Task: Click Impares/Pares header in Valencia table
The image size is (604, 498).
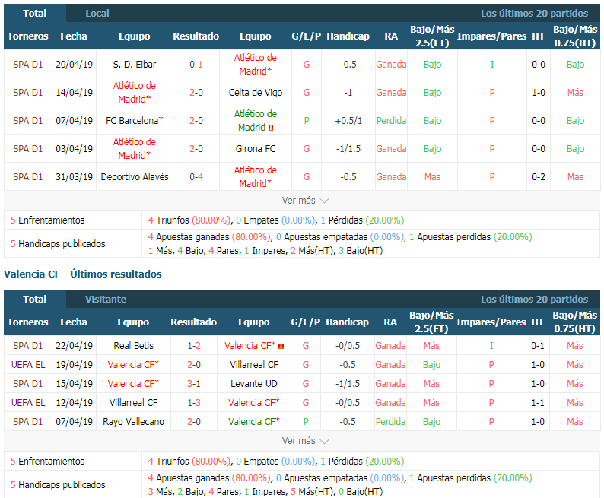Action: [x=491, y=322]
